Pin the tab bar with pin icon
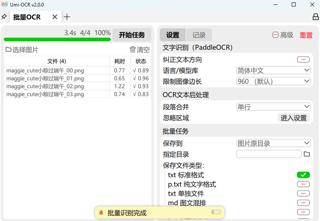Screen dimensions: 320x221 tap(4, 17)
